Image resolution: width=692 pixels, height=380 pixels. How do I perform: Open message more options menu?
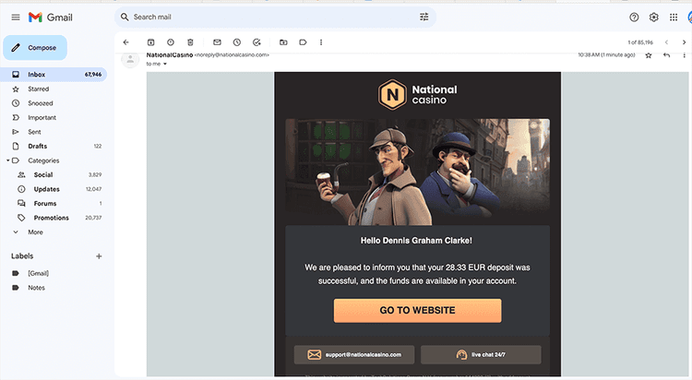click(684, 55)
